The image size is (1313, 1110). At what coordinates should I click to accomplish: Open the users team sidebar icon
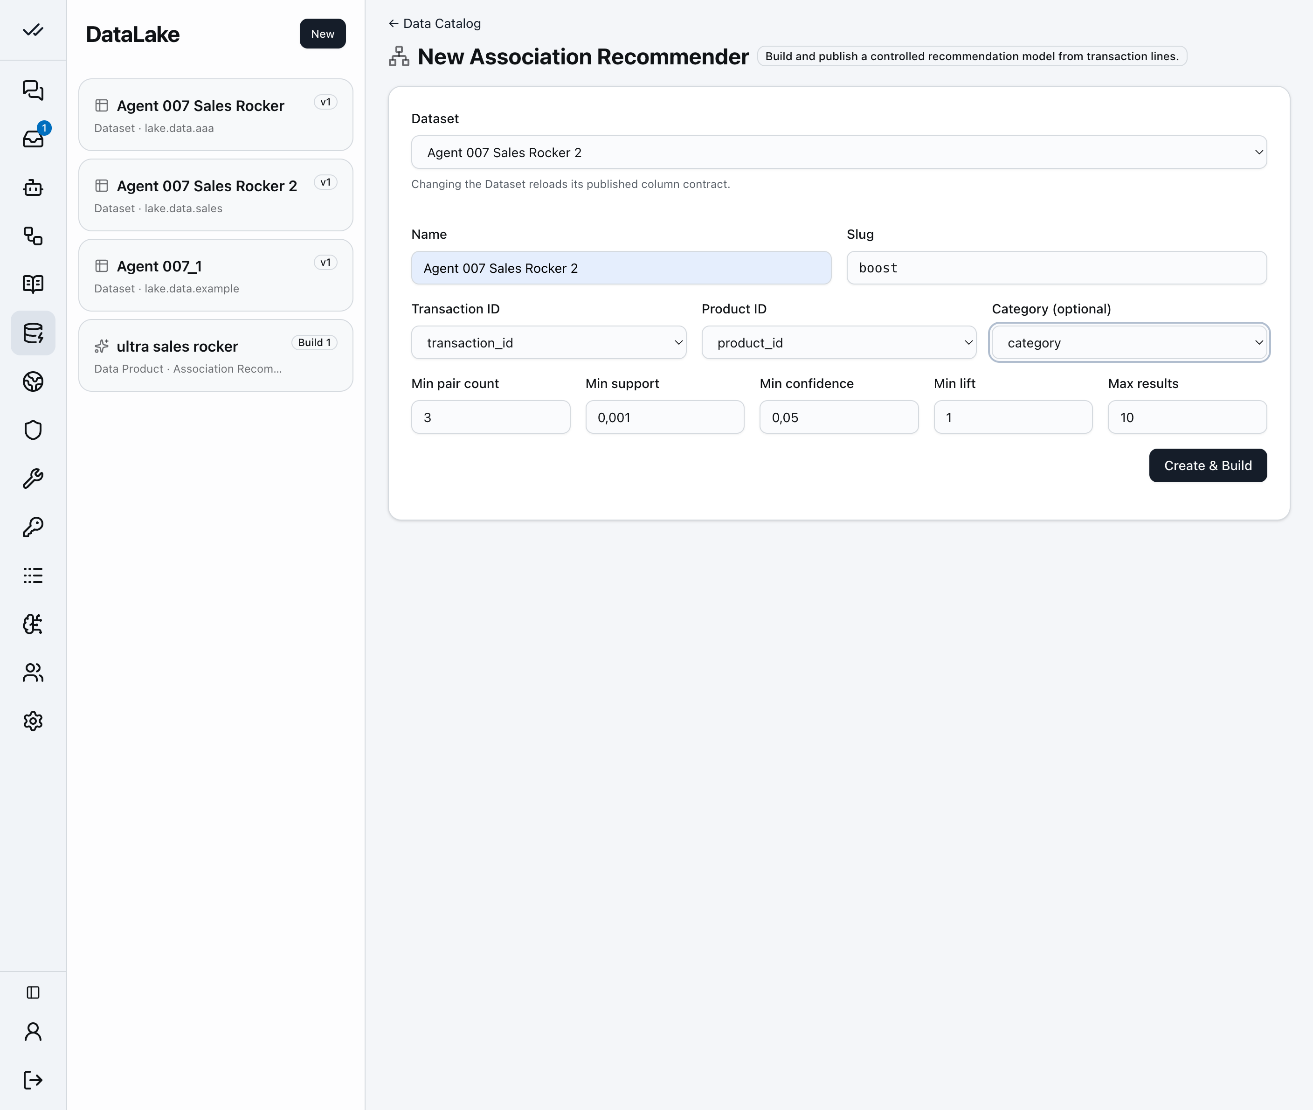pos(33,672)
